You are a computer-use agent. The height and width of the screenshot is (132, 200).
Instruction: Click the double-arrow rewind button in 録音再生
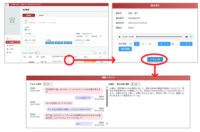pos(161,44)
